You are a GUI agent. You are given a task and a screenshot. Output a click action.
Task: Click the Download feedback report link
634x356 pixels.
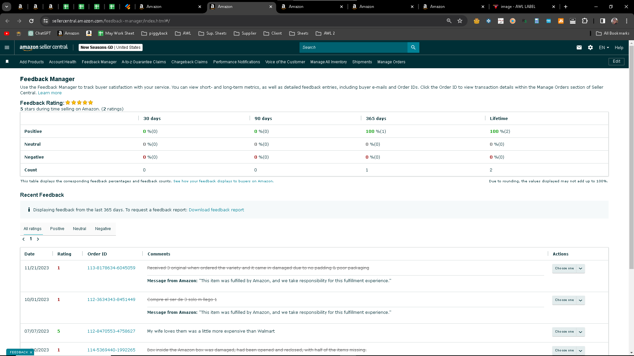[x=216, y=210]
